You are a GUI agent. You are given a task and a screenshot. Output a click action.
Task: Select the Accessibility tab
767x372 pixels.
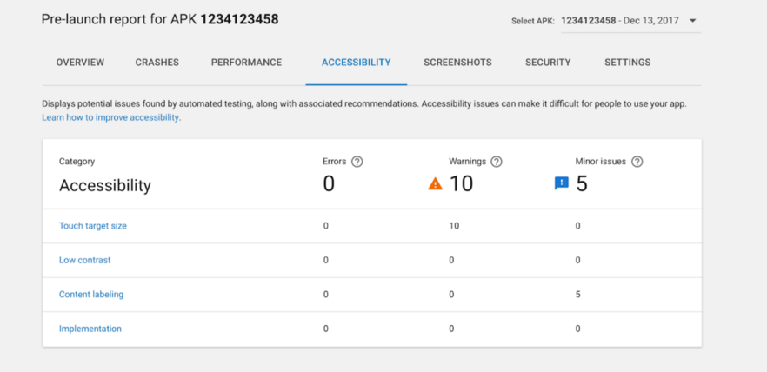pyautogui.click(x=356, y=63)
